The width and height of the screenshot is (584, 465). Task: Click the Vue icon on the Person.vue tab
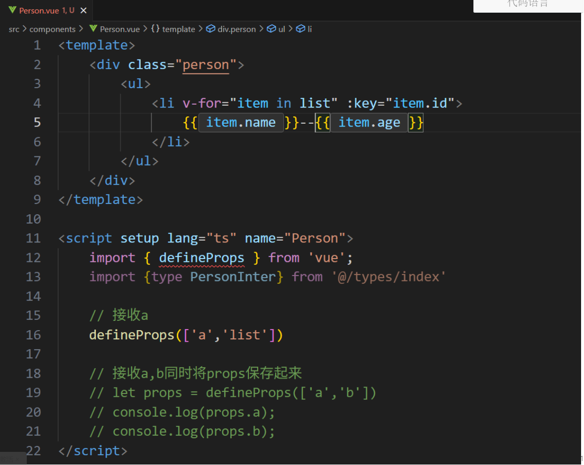pyautogui.click(x=12, y=10)
